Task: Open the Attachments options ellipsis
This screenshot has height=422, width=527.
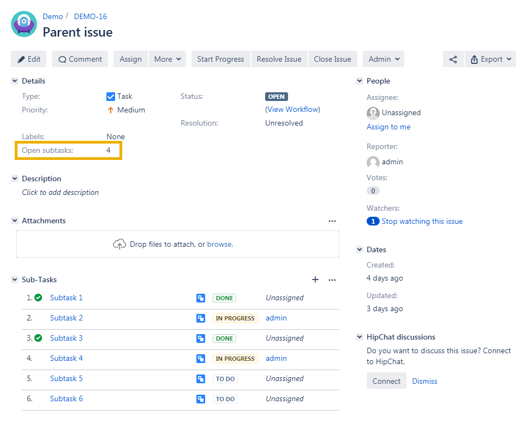Action: (x=332, y=221)
